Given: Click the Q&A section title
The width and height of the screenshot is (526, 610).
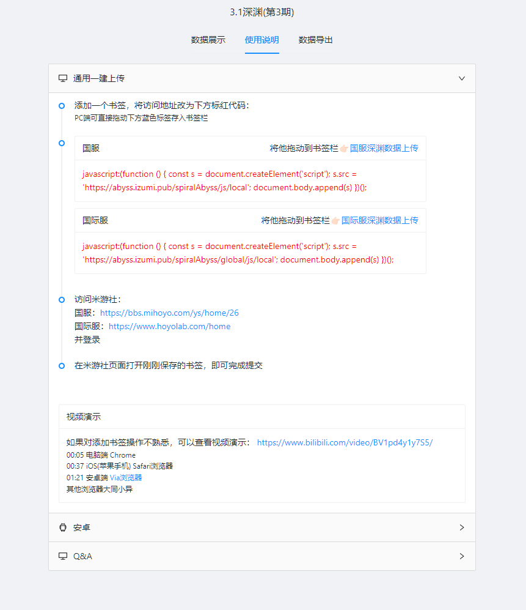Looking at the screenshot, I should coord(82,556).
